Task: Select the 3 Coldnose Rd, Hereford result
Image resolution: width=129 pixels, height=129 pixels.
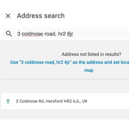Action: pos(65,101)
